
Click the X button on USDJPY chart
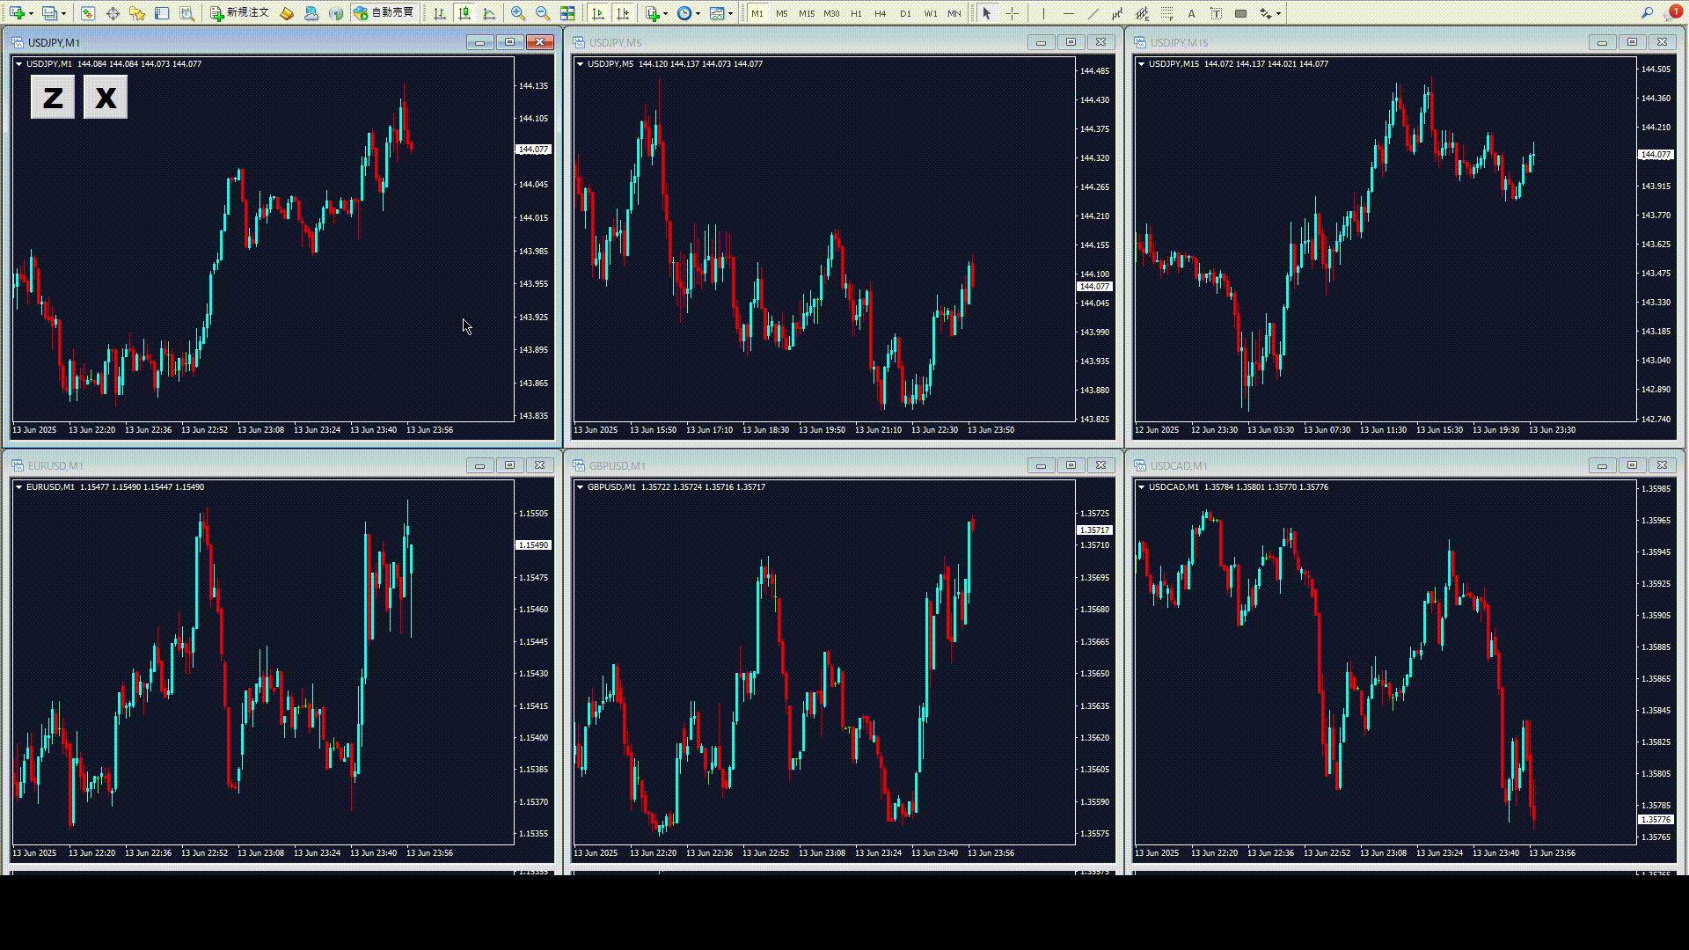(106, 97)
